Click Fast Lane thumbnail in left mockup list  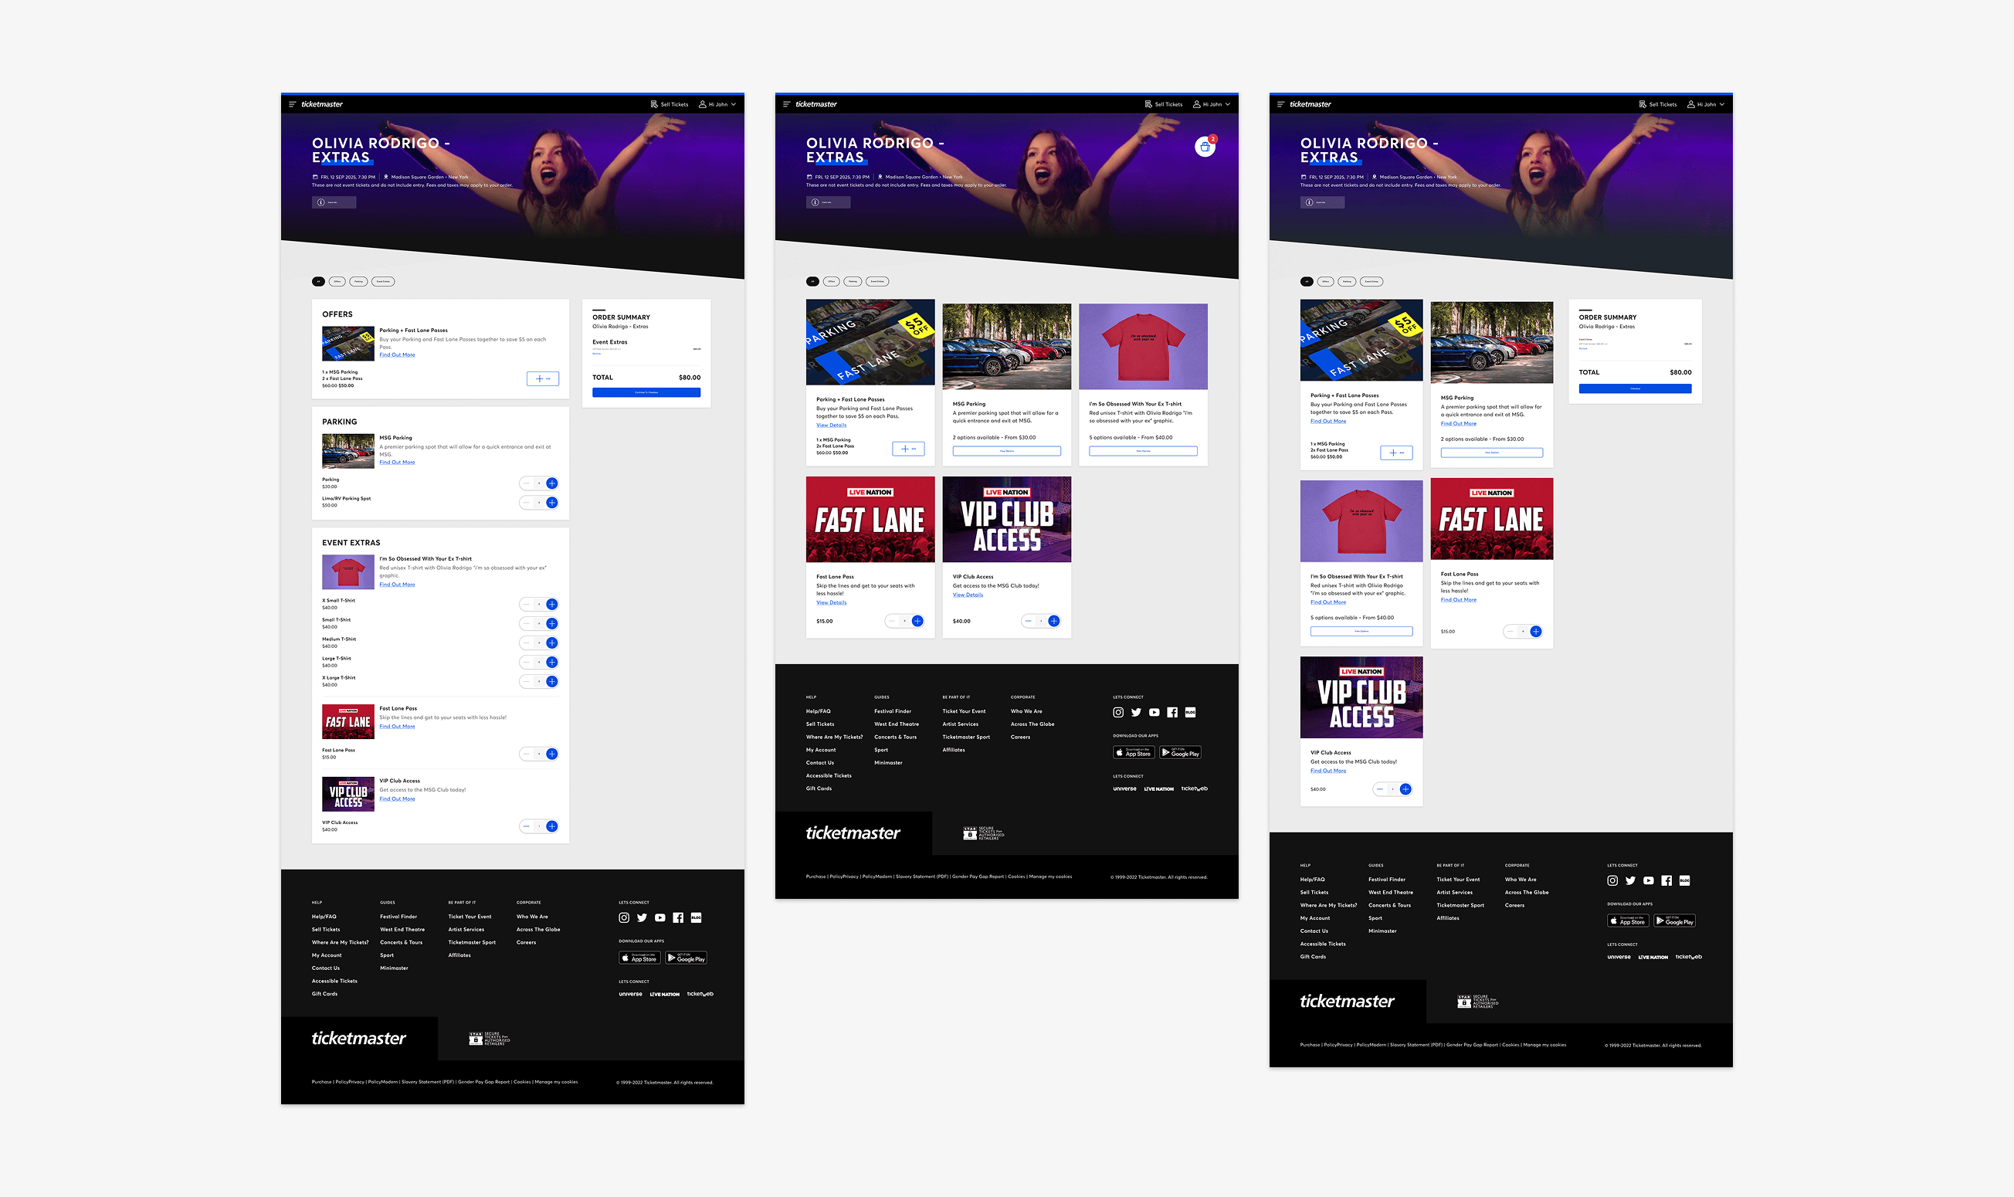click(348, 721)
